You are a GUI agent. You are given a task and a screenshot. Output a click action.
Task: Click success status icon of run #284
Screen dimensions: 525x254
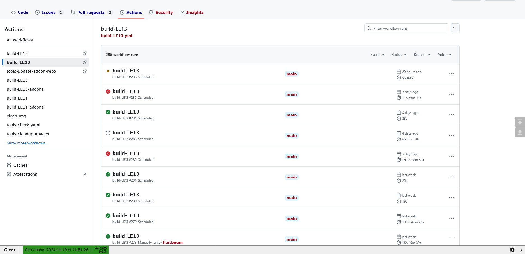pyautogui.click(x=108, y=112)
